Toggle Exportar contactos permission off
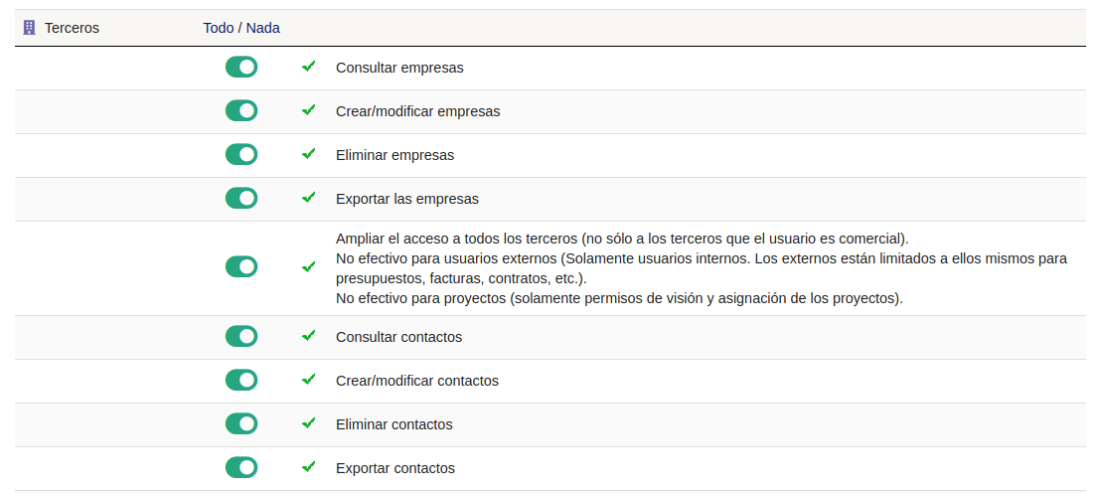This screenshot has height=493, width=1098. pos(241,467)
